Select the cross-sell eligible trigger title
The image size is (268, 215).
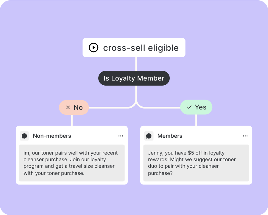point(141,48)
